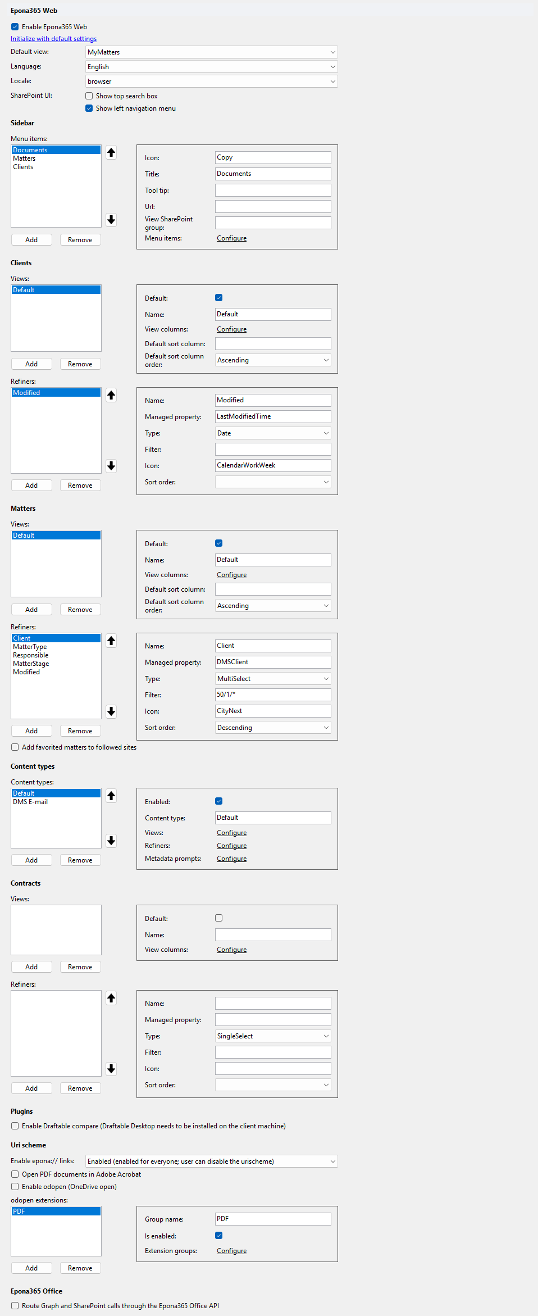The width and height of the screenshot is (538, 1316).
Task: Add a new Sidebar menu item
Action: (31, 240)
